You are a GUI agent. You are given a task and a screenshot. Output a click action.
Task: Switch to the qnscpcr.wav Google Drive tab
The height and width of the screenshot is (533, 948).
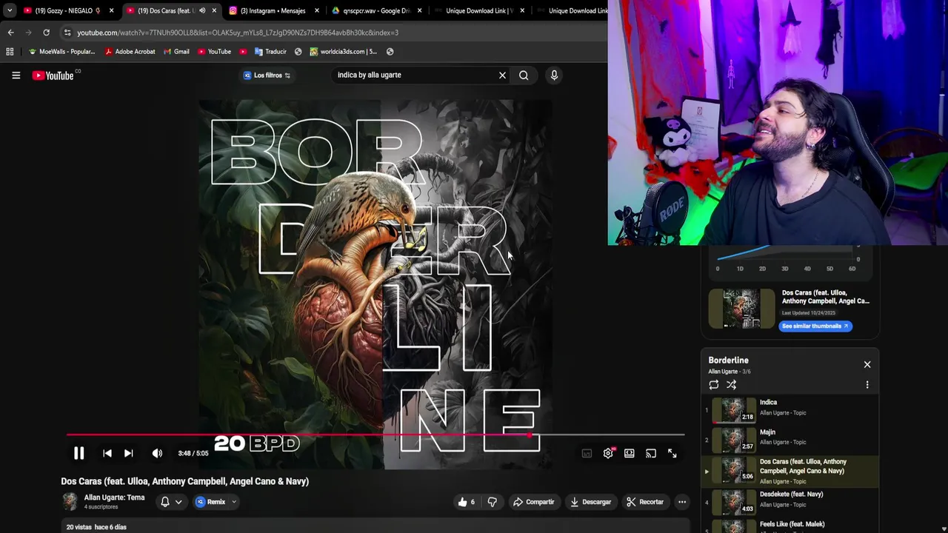[x=375, y=10]
